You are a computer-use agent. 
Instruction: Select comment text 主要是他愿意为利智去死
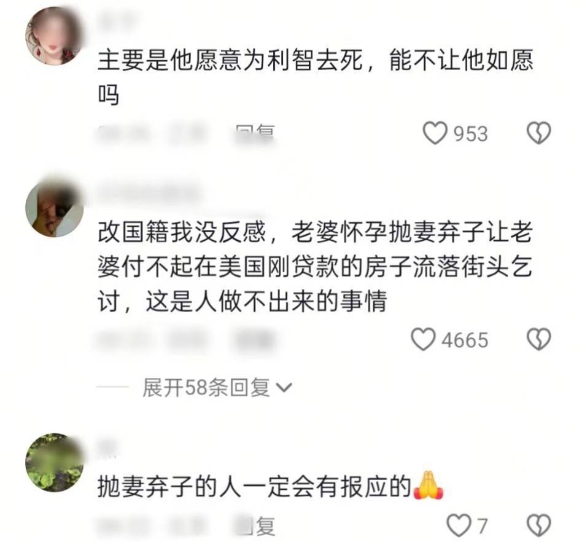(x=230, y=60)
